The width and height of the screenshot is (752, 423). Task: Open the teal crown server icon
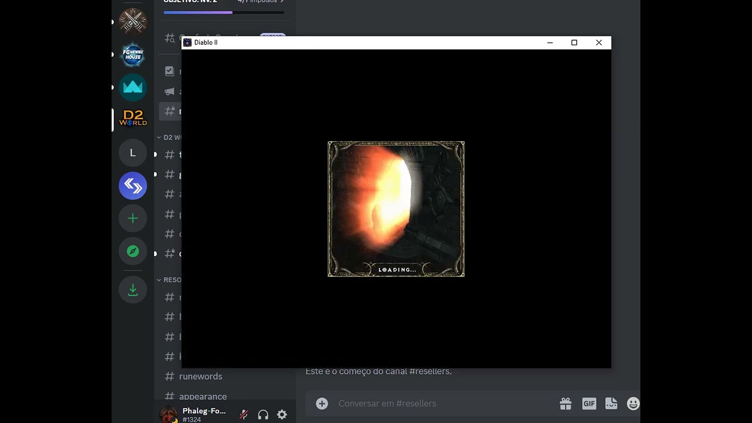[133, 88]
